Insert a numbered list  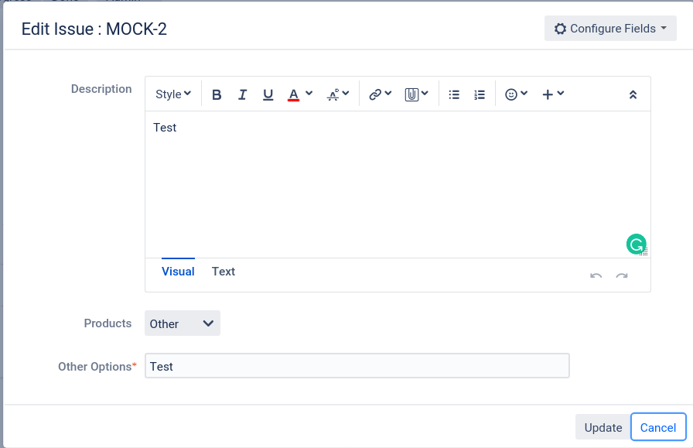point(480,94)
